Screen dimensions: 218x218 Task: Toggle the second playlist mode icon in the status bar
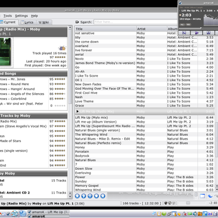click(169, 203)
